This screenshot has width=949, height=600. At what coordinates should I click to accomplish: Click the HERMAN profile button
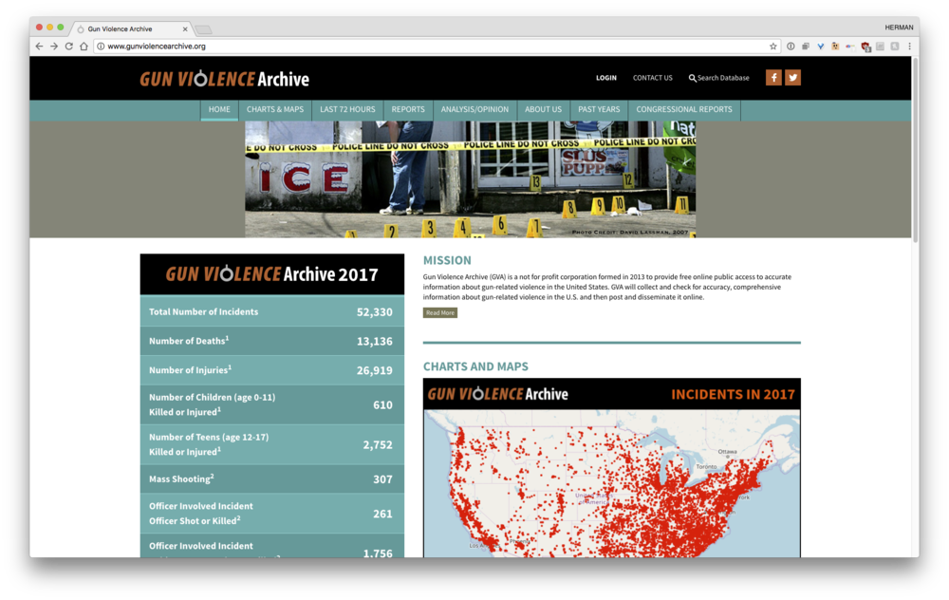click(899, 28)
